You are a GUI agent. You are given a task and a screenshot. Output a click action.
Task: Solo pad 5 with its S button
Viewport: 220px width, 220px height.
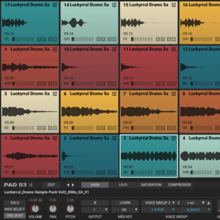click(x=50, y=128)
